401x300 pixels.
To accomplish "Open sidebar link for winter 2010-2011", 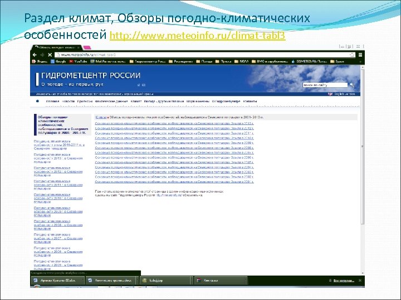I will tap(59, 144).
